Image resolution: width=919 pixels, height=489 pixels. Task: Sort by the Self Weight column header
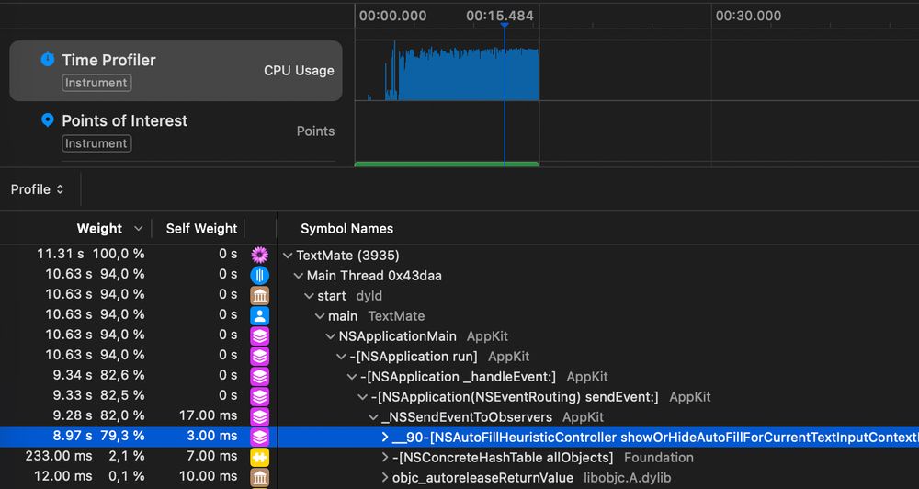point(201,228)
